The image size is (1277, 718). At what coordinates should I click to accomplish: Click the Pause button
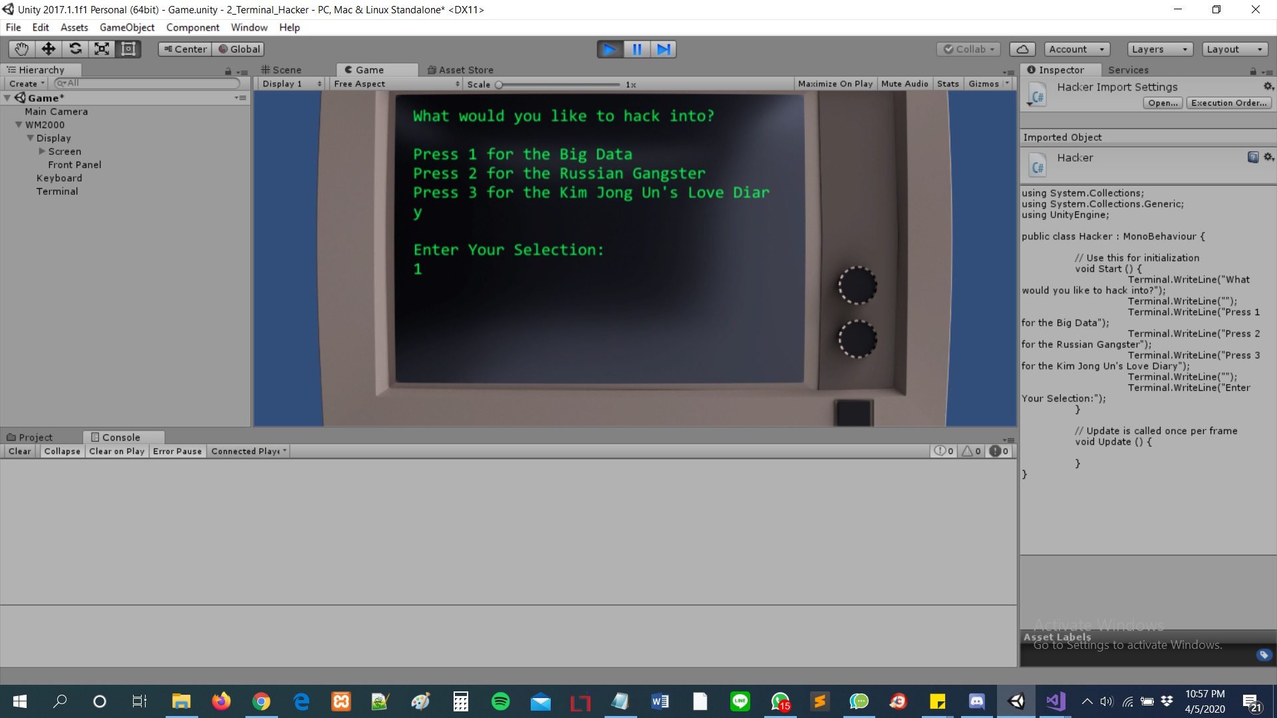click(637, 49)
